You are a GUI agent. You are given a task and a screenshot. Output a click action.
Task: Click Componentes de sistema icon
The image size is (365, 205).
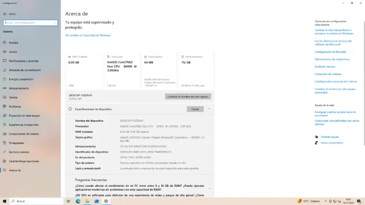pos(5,134)
